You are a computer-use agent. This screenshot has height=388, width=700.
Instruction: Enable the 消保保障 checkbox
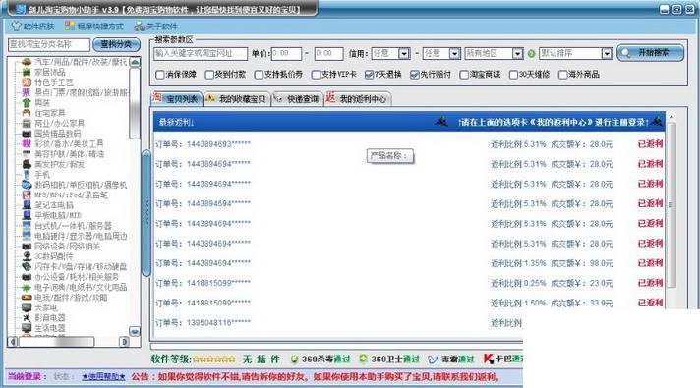coord(160,75)
